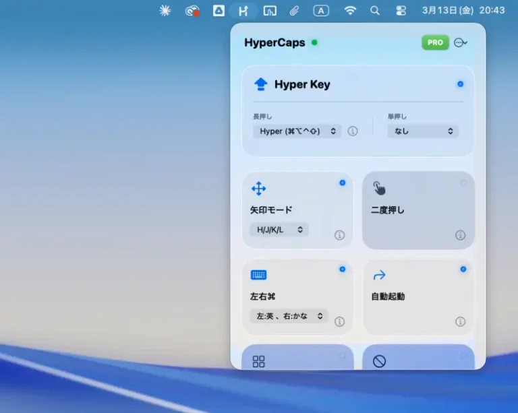This screenshot has width=518, height=413.
Task: Toggle the 自動起動 switch
Action: coord(463,269)
